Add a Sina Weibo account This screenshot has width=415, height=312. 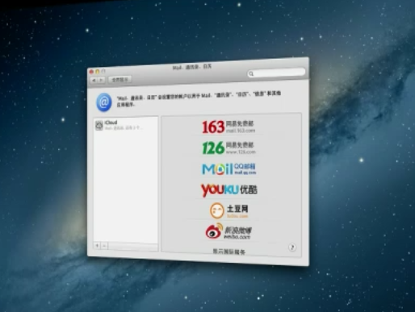pos(228,231)
